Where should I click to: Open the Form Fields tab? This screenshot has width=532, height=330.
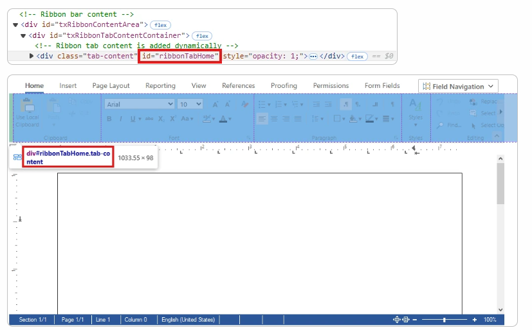[382, 85]
